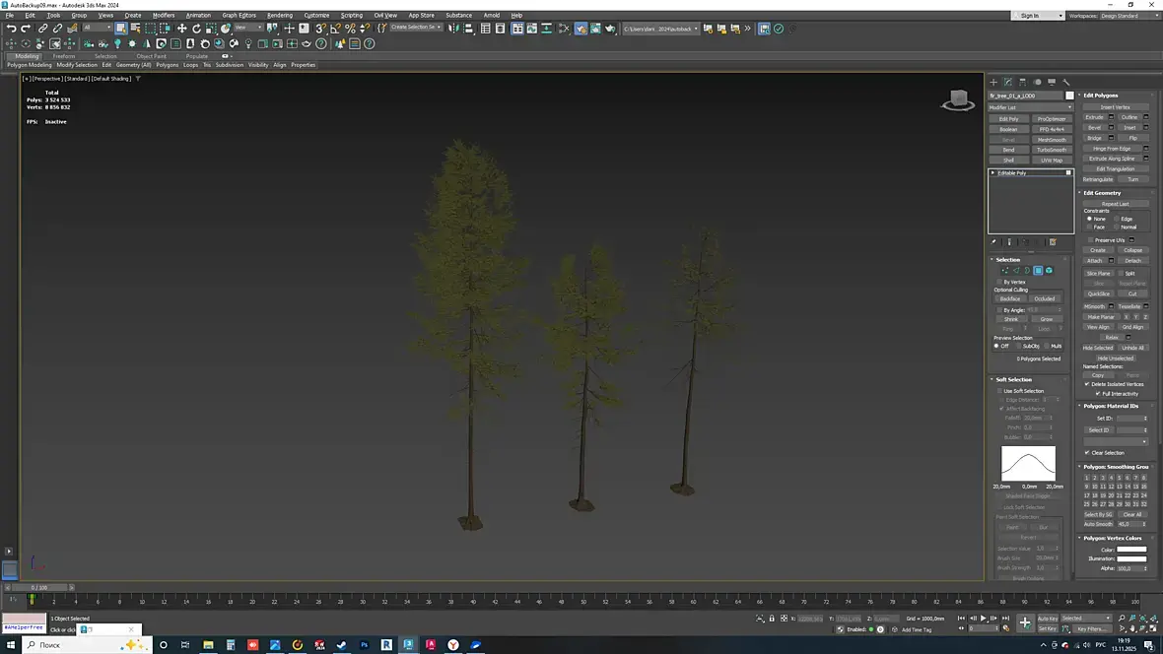Select the Move transform tool
The image size is (1163, 654).
[x=182, y=29]
